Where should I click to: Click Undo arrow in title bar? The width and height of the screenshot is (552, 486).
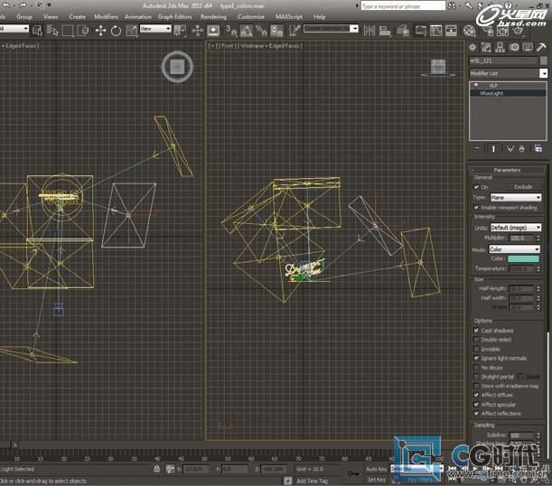(5, 5)
